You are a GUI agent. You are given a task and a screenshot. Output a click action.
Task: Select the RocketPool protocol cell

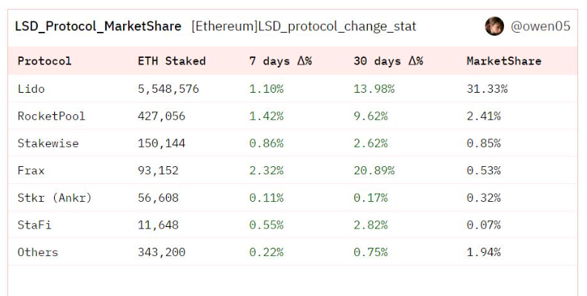(x=51, y=116)
